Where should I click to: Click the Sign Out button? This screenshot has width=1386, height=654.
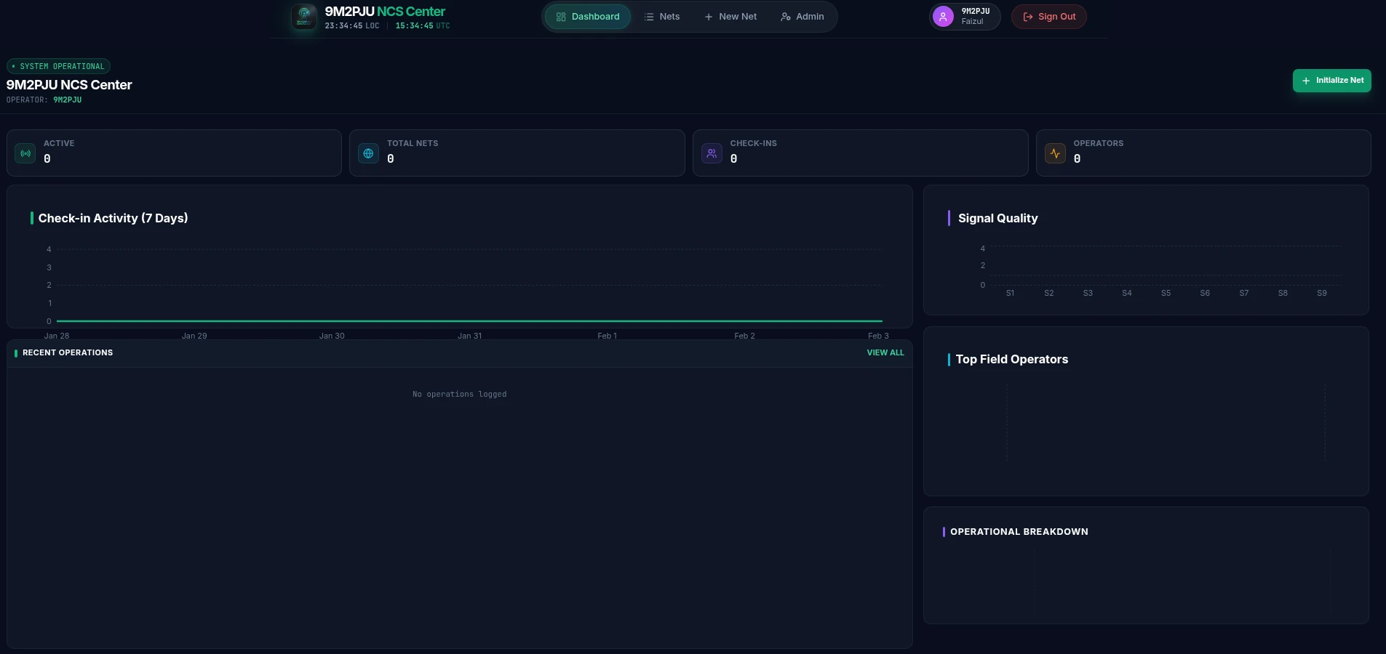[x=1048, y=16]
